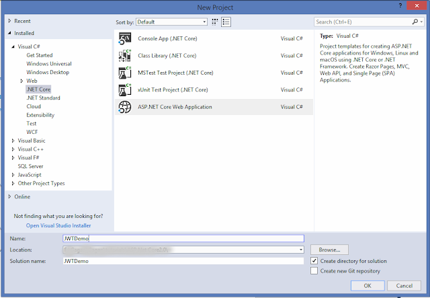Switch to small icons view
The width and height of the screenshot is (430, 298).
215,22
